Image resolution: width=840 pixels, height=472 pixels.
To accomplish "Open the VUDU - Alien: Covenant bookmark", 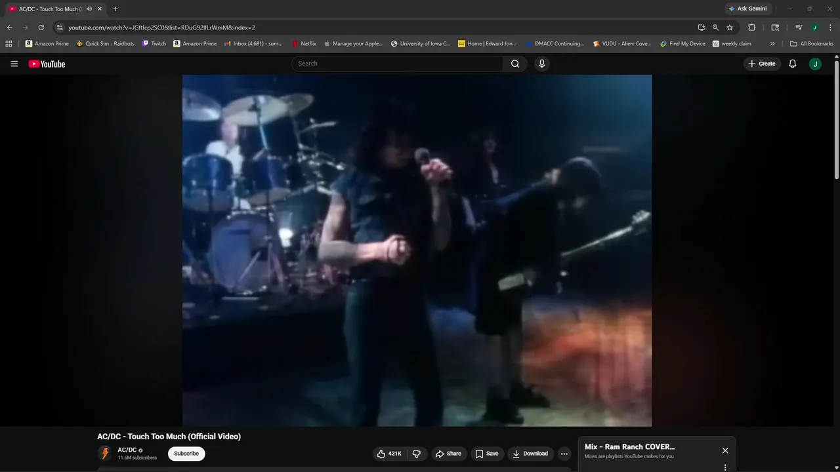I will click(622, 44).
